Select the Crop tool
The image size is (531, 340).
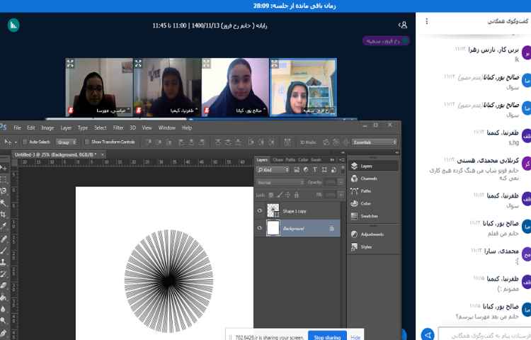pos(4,215)
